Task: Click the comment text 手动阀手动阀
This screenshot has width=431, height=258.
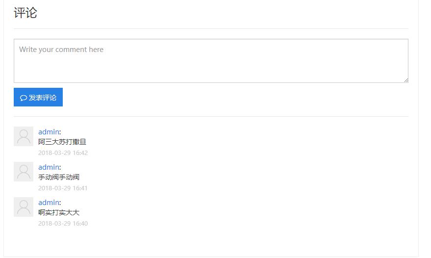Action: point(59,177)
